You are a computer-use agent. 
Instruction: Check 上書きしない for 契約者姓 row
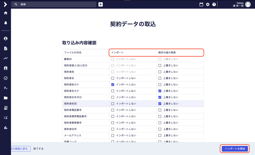(160, 72)
